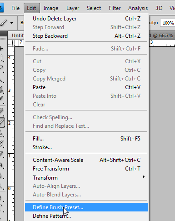Open the Image menu
The height and width of the screenshot is (221, 175).
click(51, 8)
